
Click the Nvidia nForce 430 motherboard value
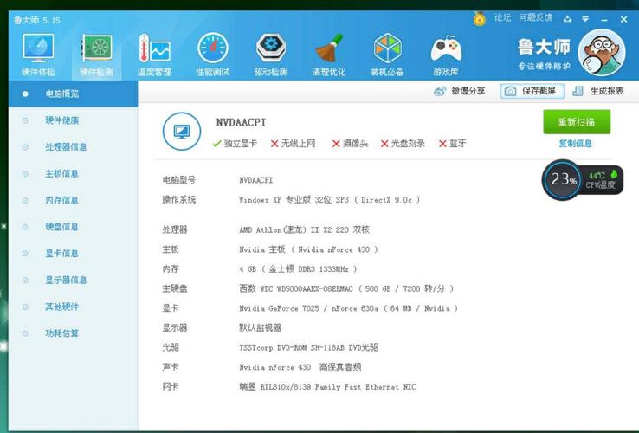coord(308,249)
